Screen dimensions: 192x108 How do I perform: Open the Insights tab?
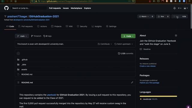(97, 26)
